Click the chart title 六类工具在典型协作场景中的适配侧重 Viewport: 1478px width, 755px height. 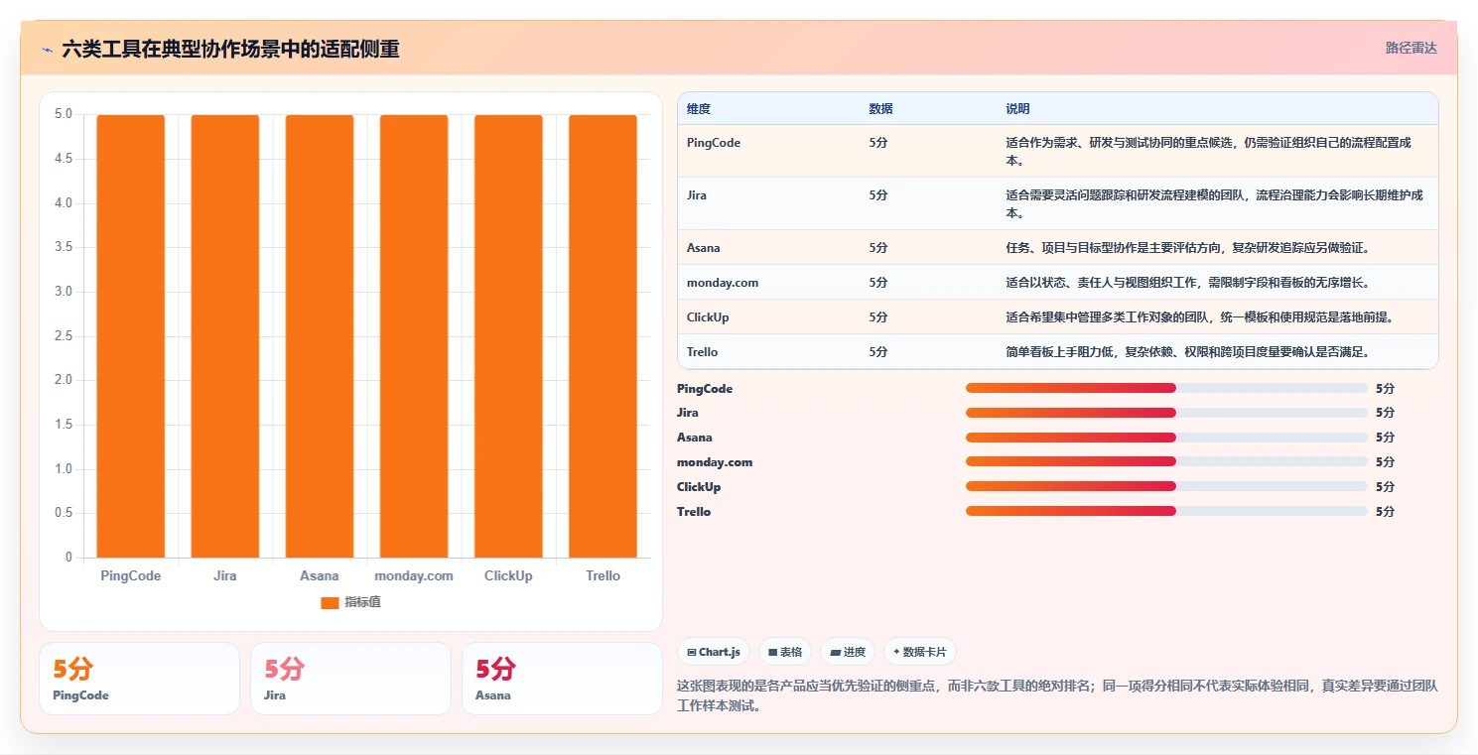click(230, 49)
